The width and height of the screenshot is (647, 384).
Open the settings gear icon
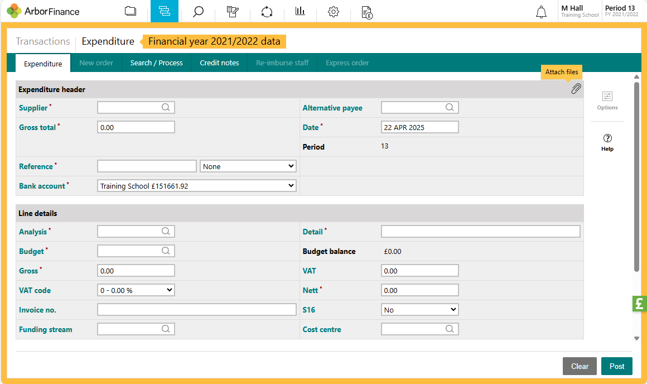coord(334,11)
